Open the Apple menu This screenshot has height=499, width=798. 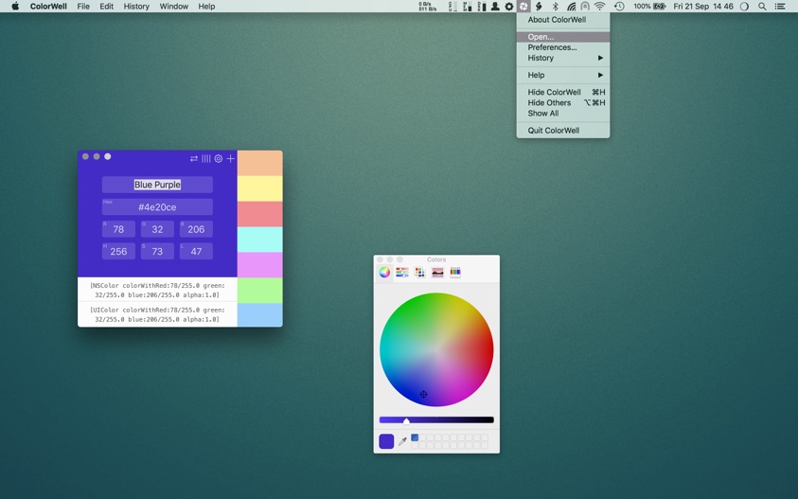tap(15, 6)
